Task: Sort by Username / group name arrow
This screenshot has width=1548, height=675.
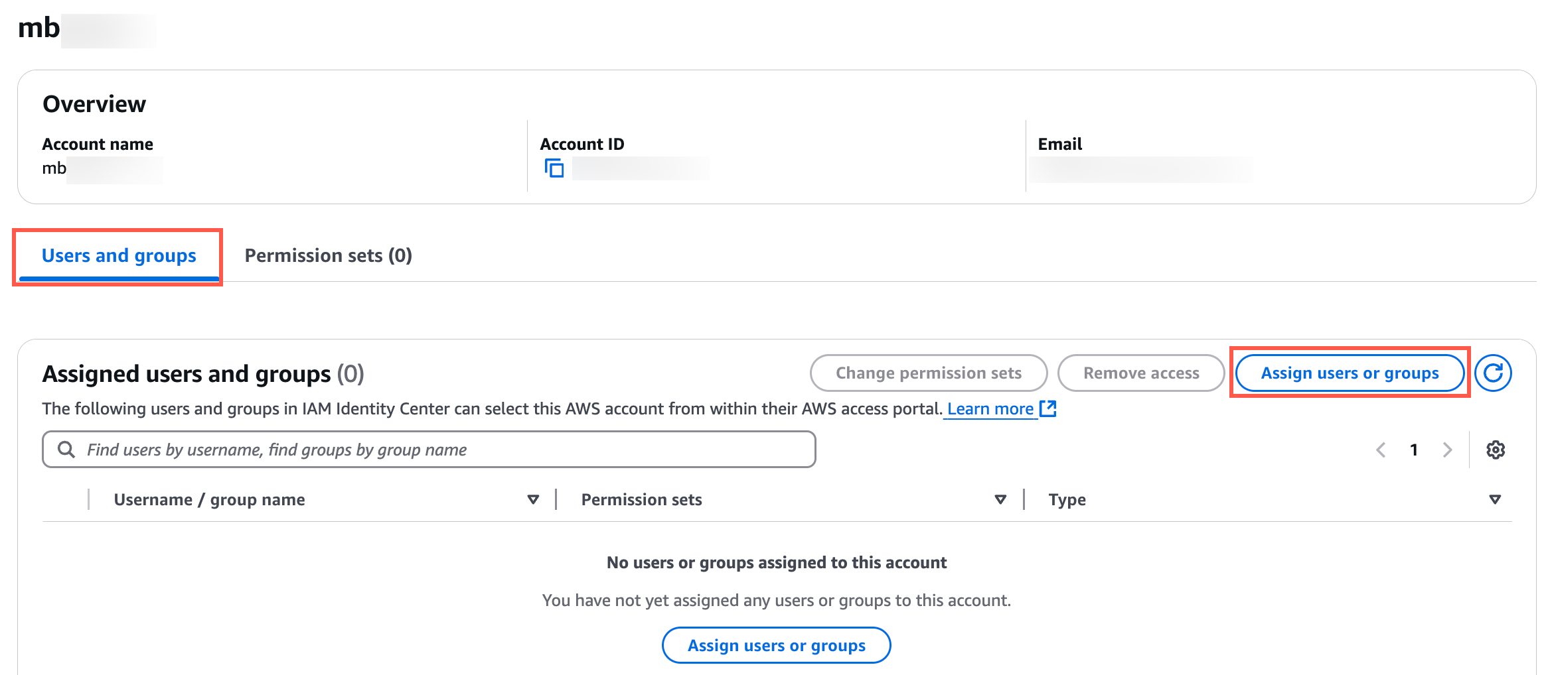Action: (x=533, y=499)
